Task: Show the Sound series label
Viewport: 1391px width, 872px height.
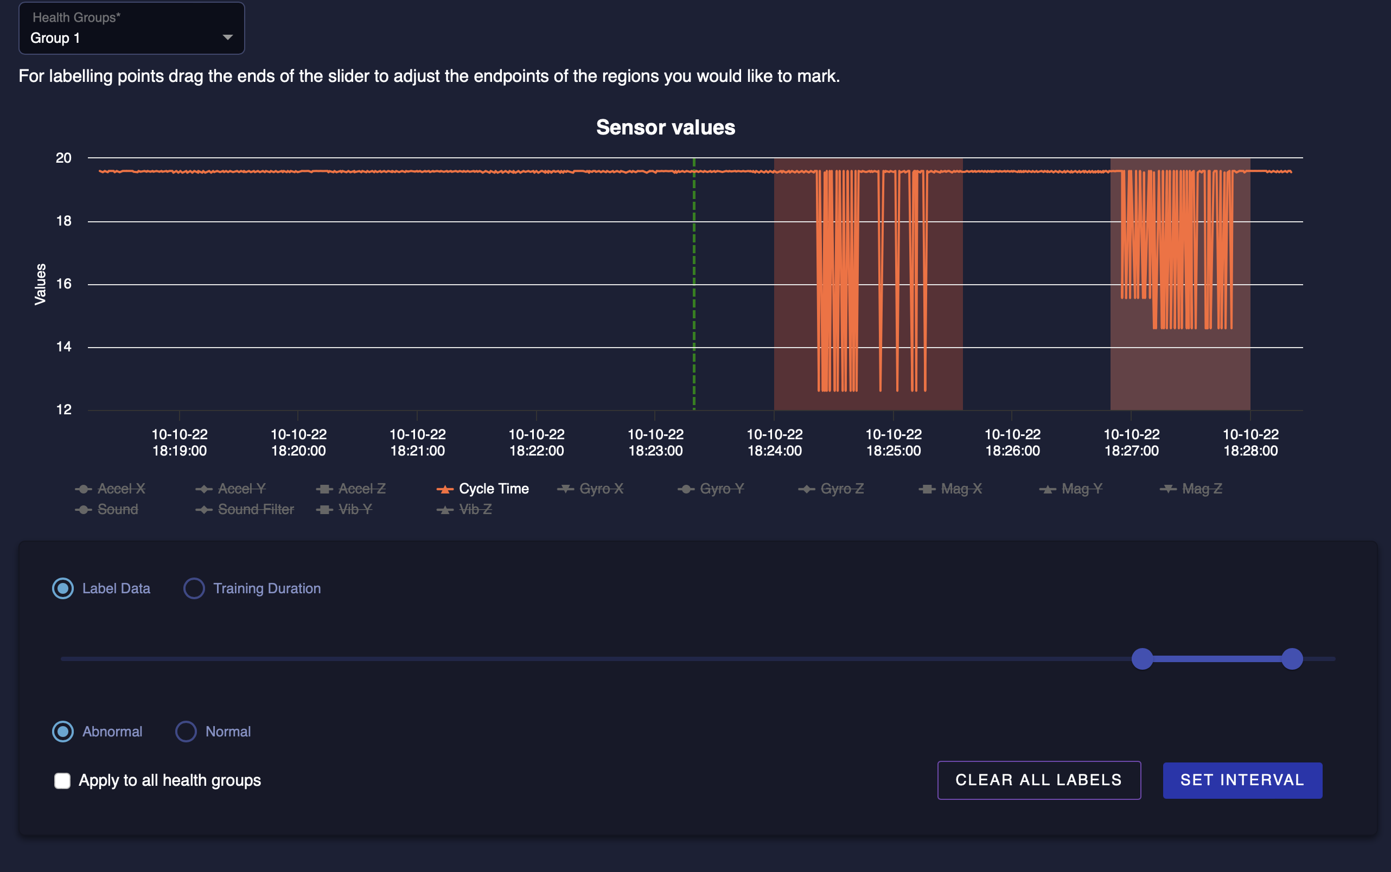Action: [118, 510]
